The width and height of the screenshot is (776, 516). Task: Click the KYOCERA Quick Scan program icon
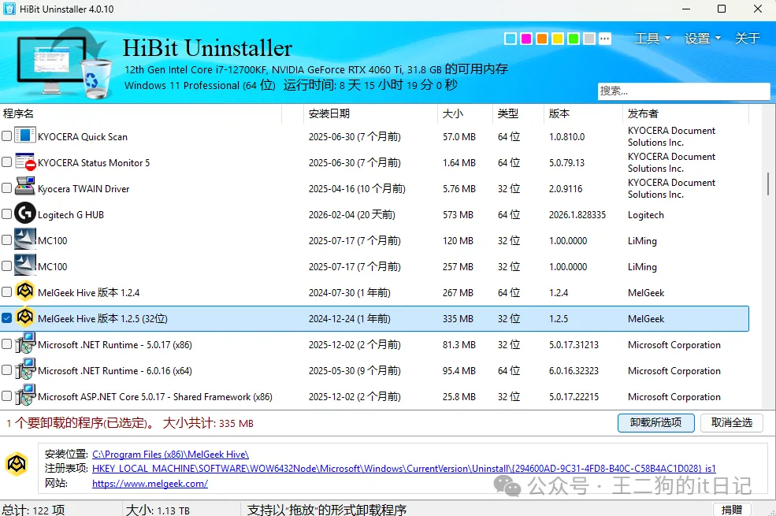coord(24,135)
